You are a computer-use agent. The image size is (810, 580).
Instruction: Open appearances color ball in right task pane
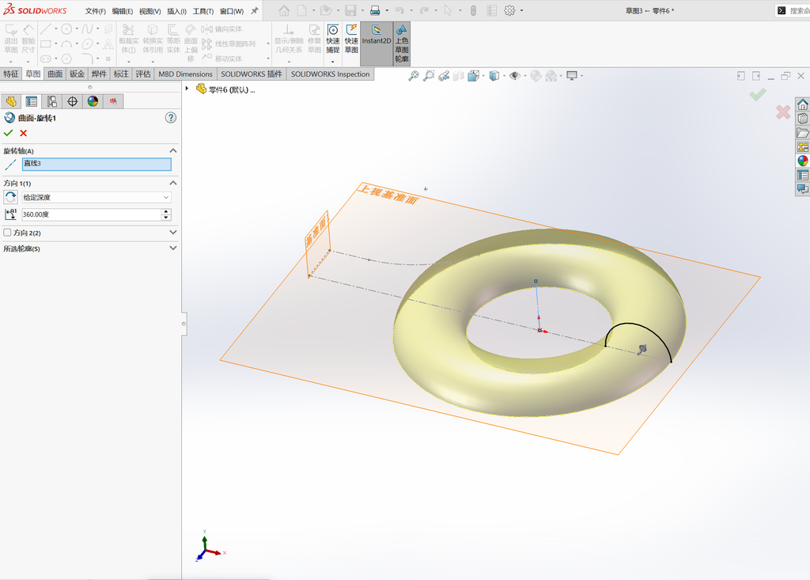coord(802,161)
